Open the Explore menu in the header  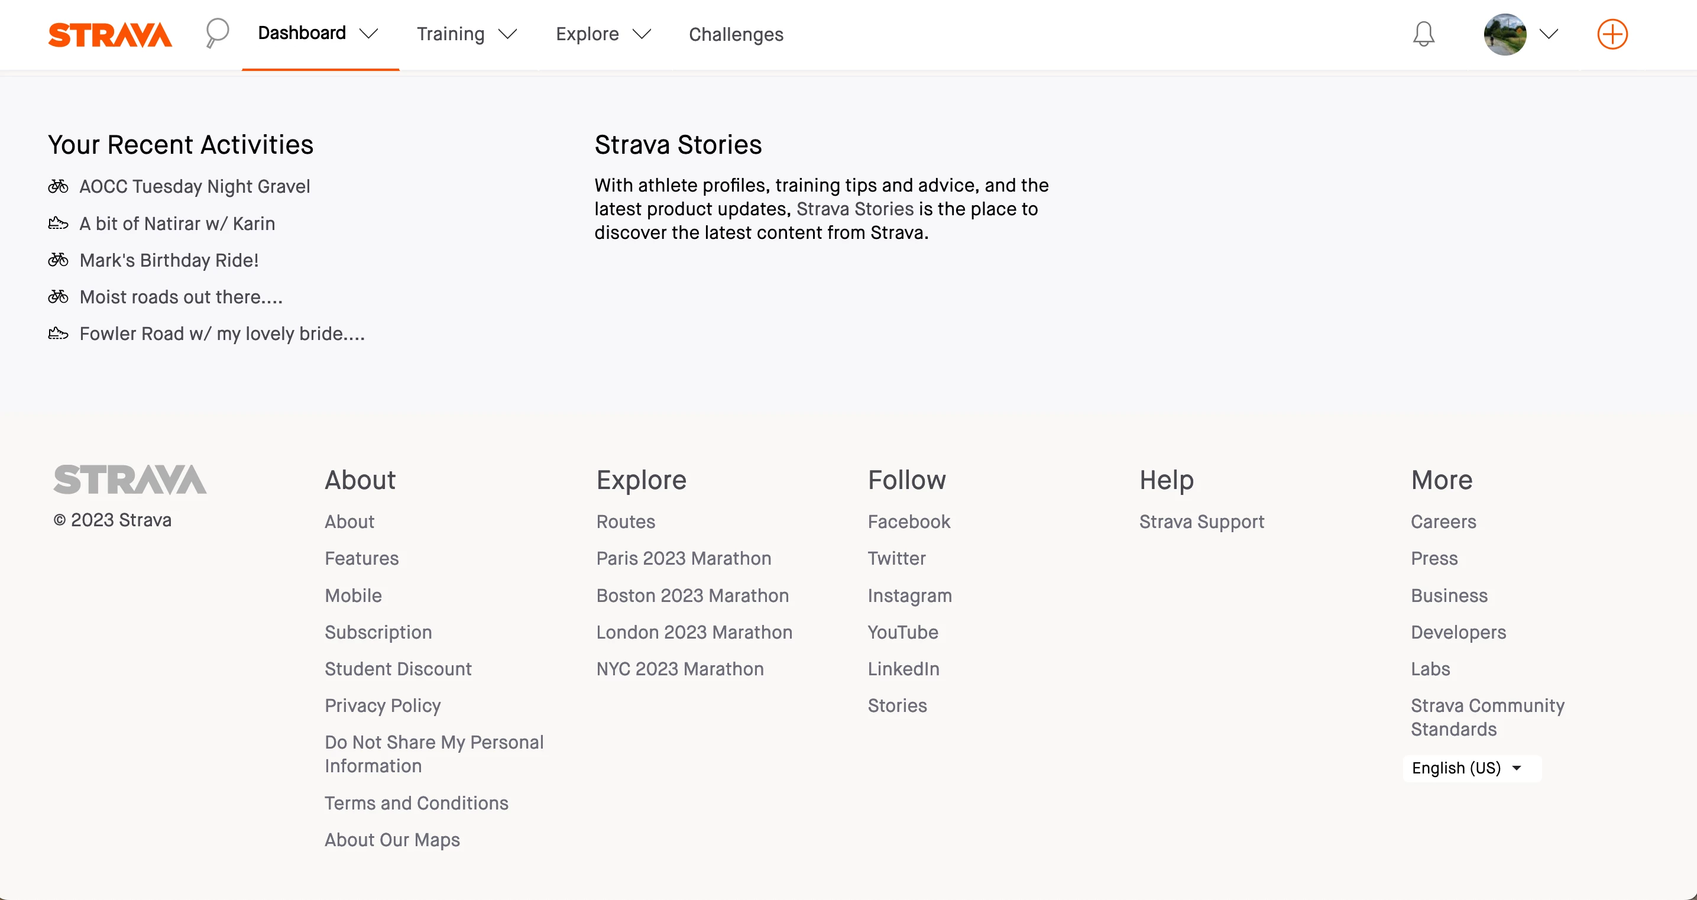[587, 34]
